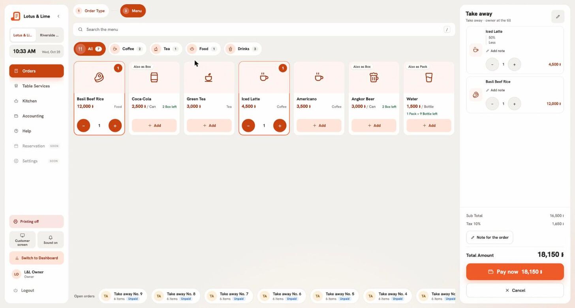This screenshot has width=575, height=308.
Task: Increase Iced Latte quantity on the menu card
Action: click(x=280, y=125)
